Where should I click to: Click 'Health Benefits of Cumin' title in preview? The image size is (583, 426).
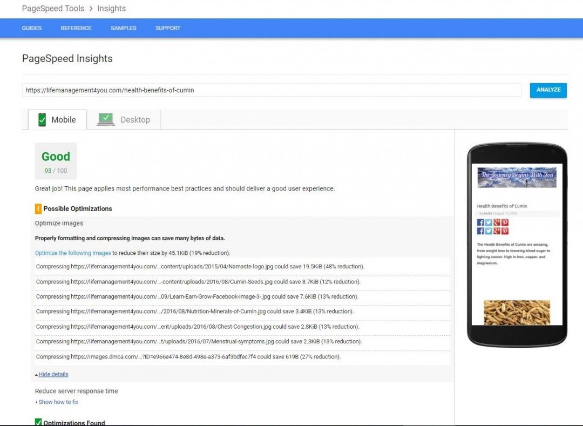[x=502, y=206]
